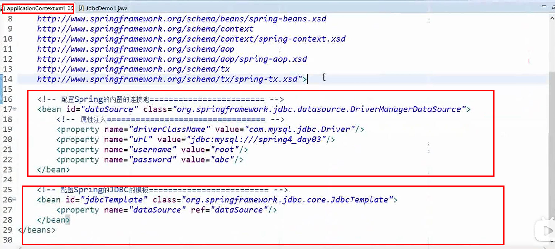Click the closing </beans> tag on line 29

(37, 230)
